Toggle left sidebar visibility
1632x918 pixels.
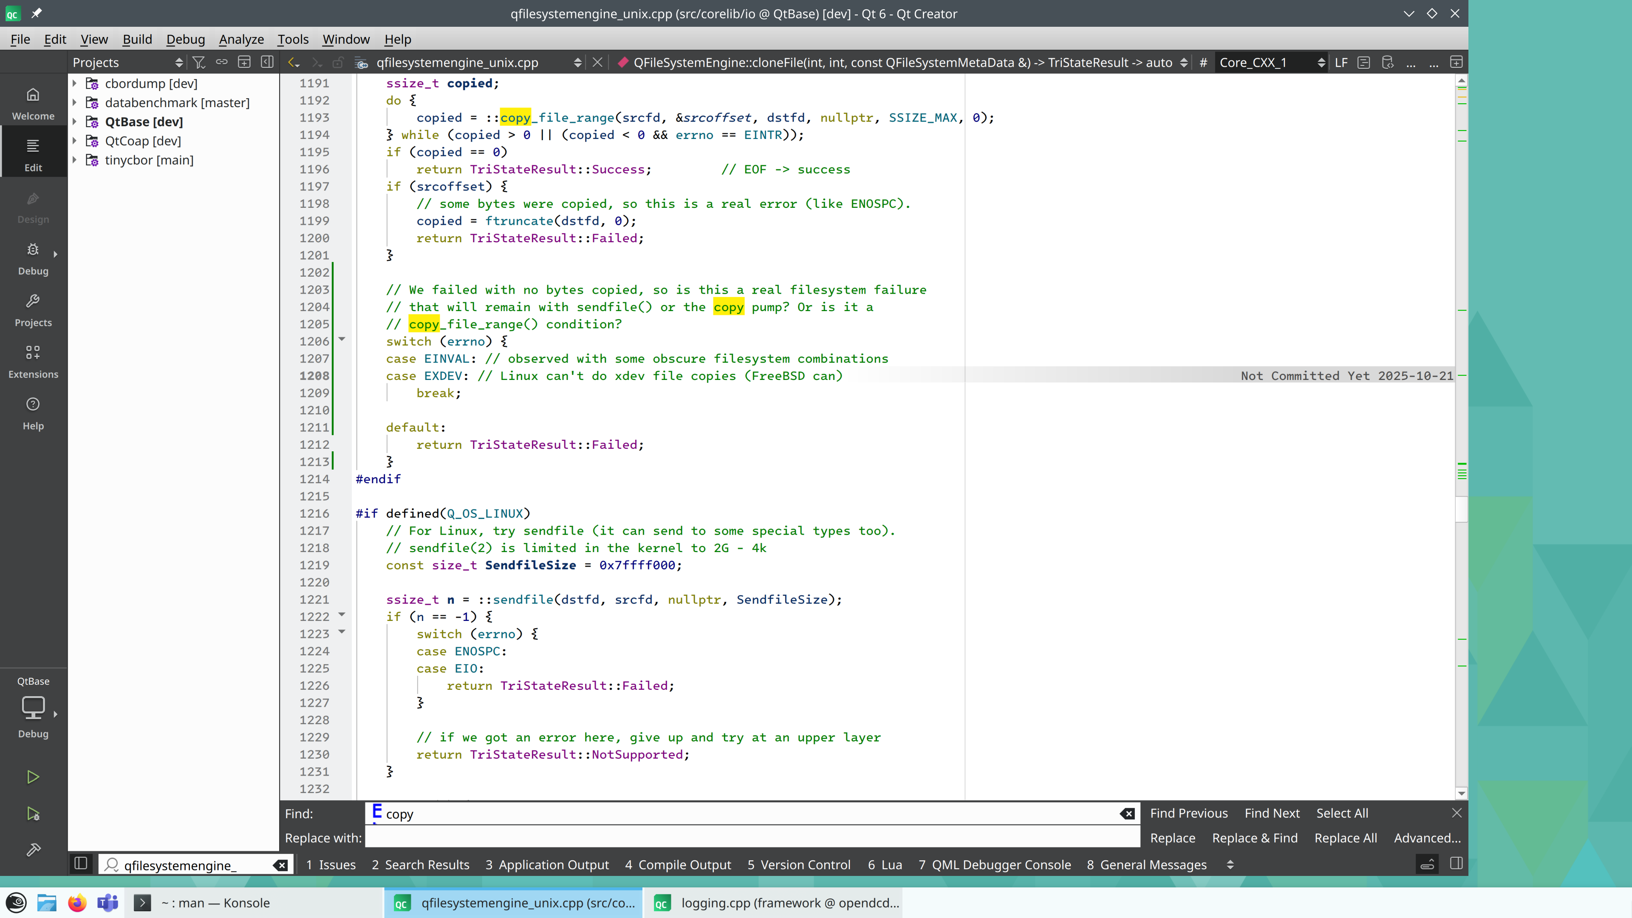80,864
